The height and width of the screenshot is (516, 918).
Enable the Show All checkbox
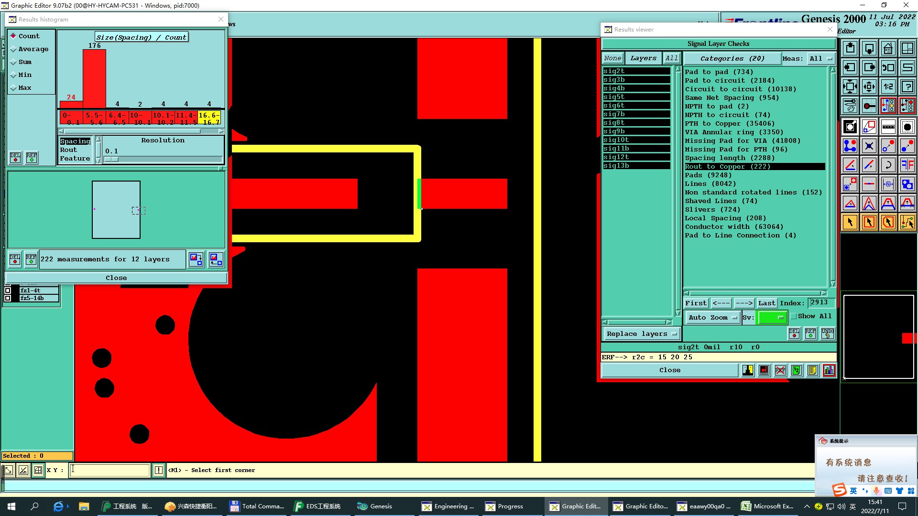click(x=794, y=316)
